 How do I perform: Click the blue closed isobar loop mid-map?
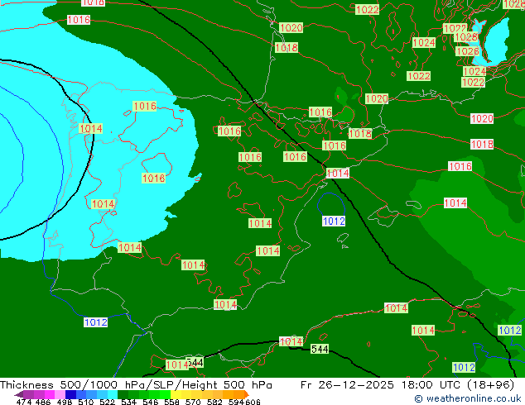pyautogui.click(x=330, y=204)
